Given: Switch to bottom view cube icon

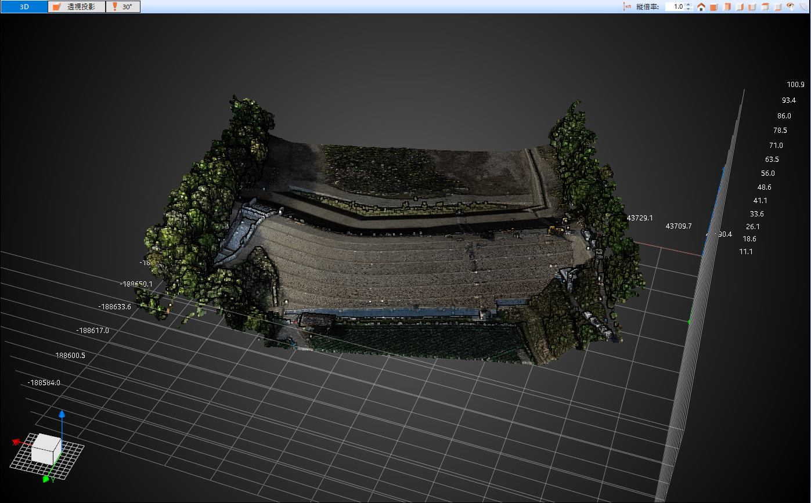Looking at the screenshot, I should pos(778,7).
